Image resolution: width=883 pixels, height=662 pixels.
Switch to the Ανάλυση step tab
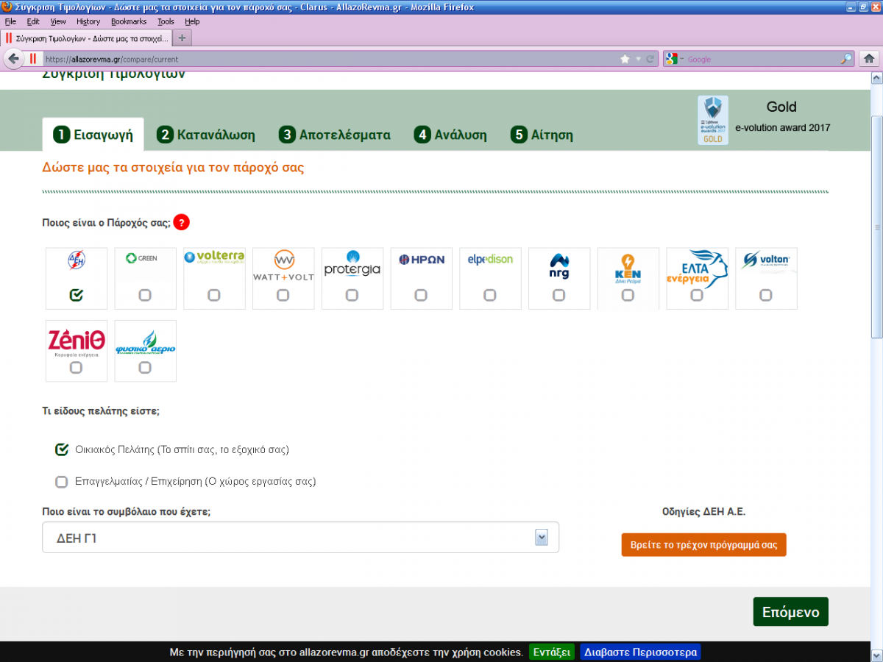click(450, 135)
